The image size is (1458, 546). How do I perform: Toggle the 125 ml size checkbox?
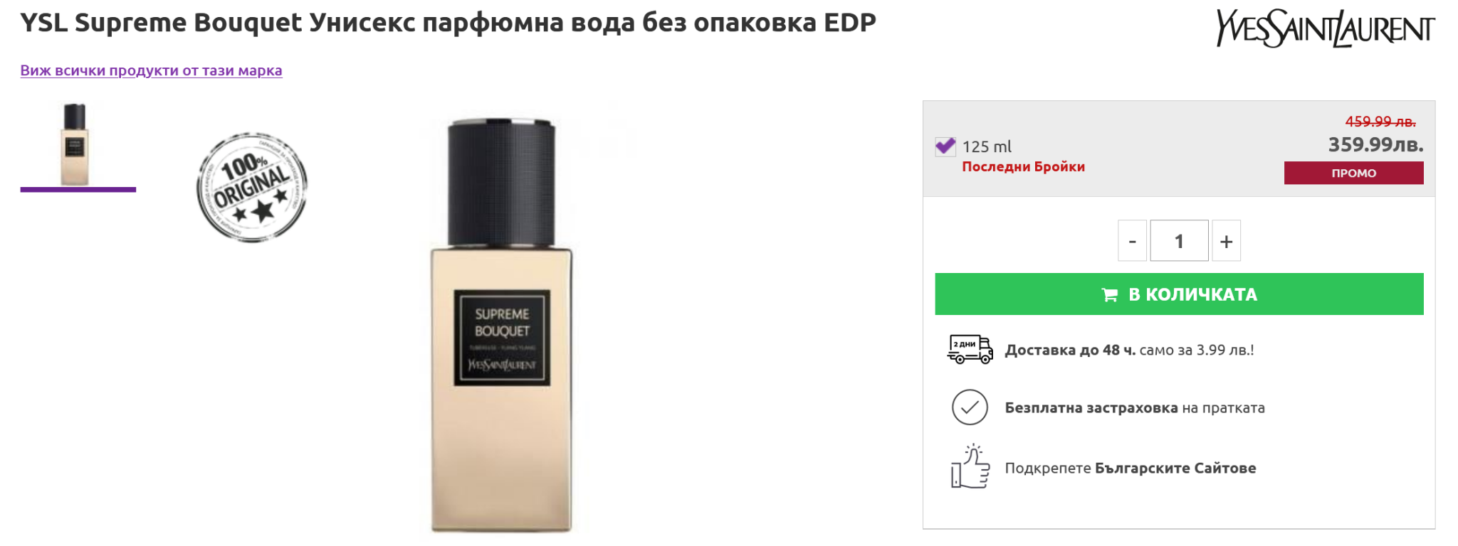click(945, 146)
